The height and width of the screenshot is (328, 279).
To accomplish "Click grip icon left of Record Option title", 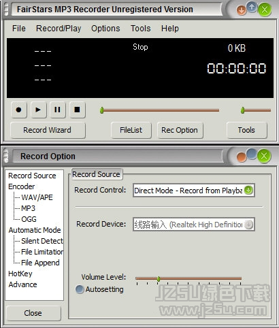I will click(x=6, y=156).
